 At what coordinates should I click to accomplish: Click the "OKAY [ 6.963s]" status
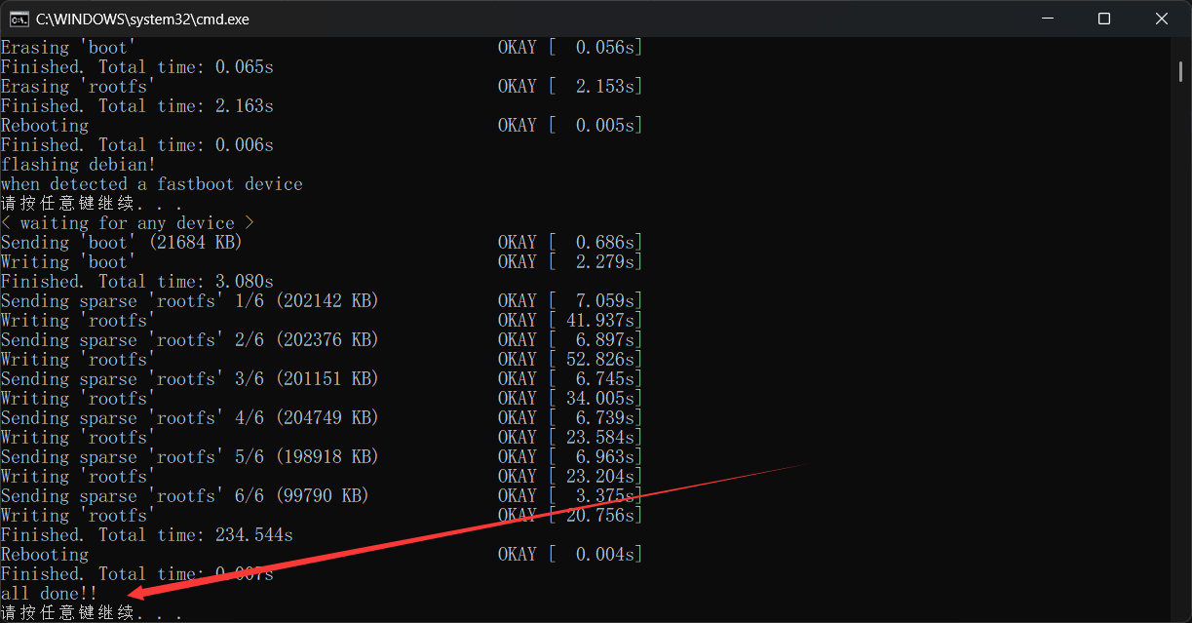tap(570, 457)
